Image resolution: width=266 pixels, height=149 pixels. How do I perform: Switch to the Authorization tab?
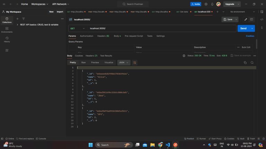[x=87, y=36]
